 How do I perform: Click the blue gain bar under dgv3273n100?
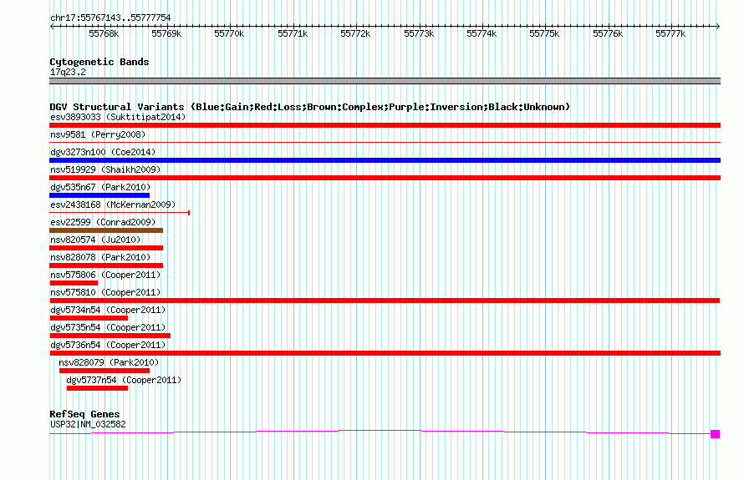pos(385,160)
